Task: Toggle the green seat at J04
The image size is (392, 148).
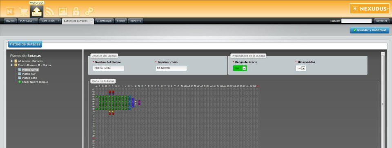Action: click(126, 96)
